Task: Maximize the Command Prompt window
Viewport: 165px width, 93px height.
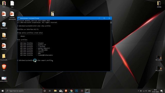Action: [104, 18]
